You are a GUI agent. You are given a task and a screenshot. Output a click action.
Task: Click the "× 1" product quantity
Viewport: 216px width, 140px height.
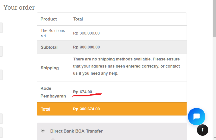(x=43, y=36)
